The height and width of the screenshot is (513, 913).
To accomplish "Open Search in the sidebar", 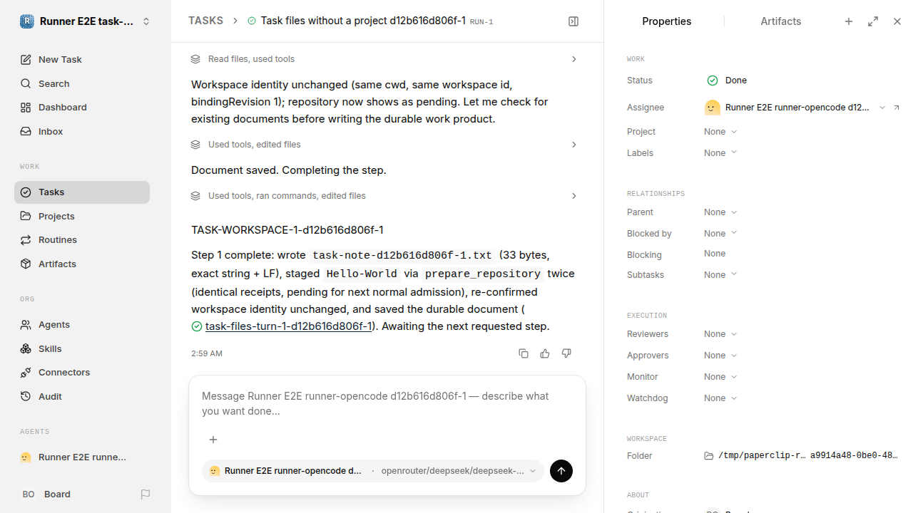I will point(82,83).
